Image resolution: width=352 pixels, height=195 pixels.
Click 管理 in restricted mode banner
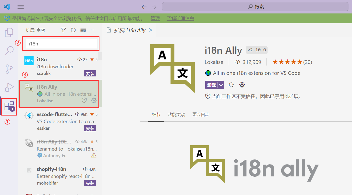155,18
